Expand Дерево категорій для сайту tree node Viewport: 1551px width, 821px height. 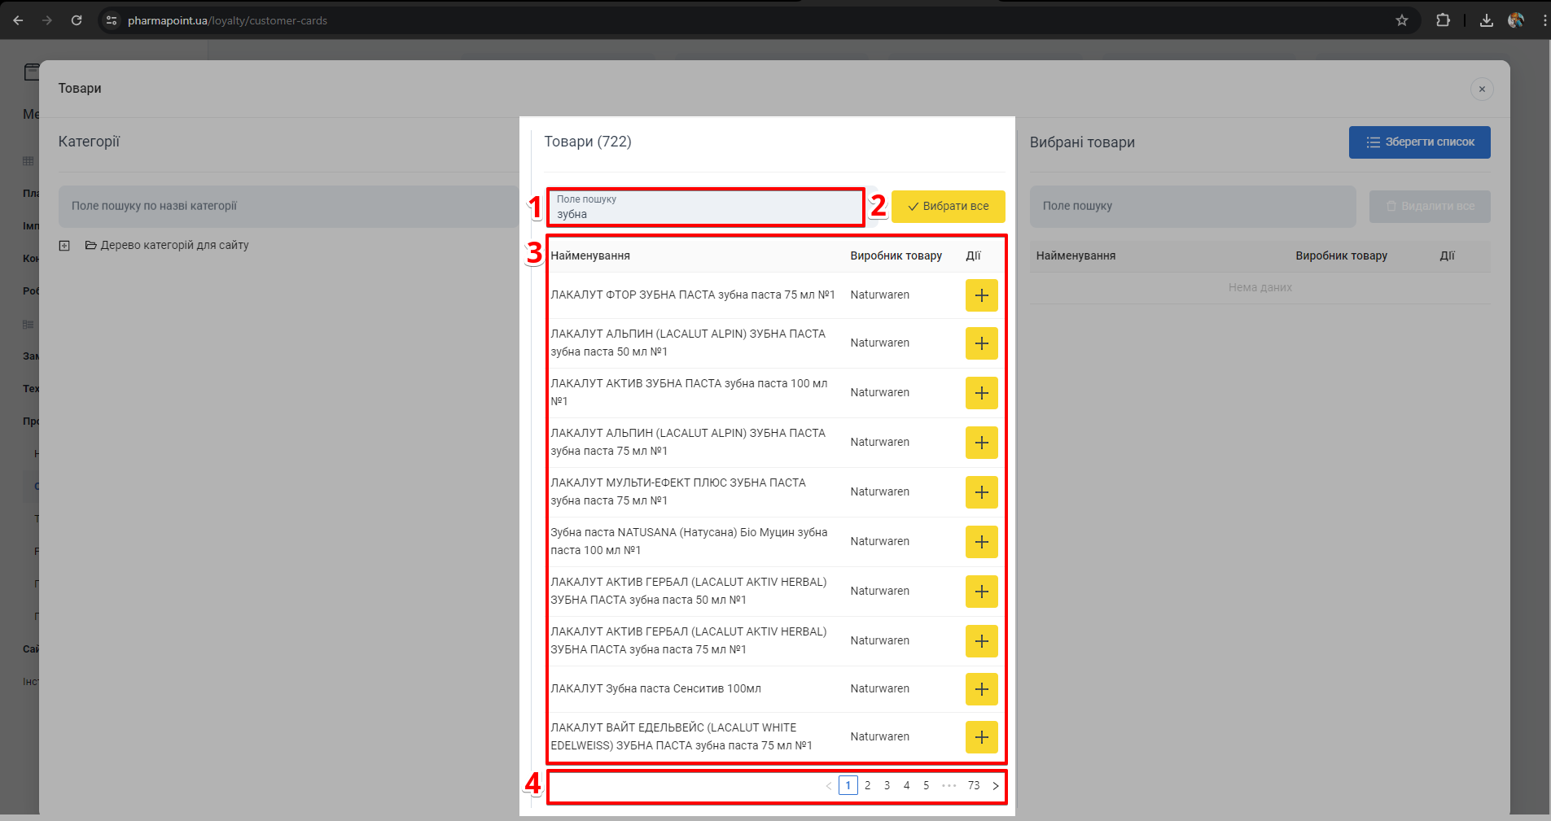pos(64,246)
